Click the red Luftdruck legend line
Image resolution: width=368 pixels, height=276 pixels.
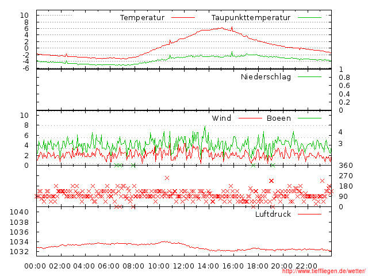(x=309, y=214)
